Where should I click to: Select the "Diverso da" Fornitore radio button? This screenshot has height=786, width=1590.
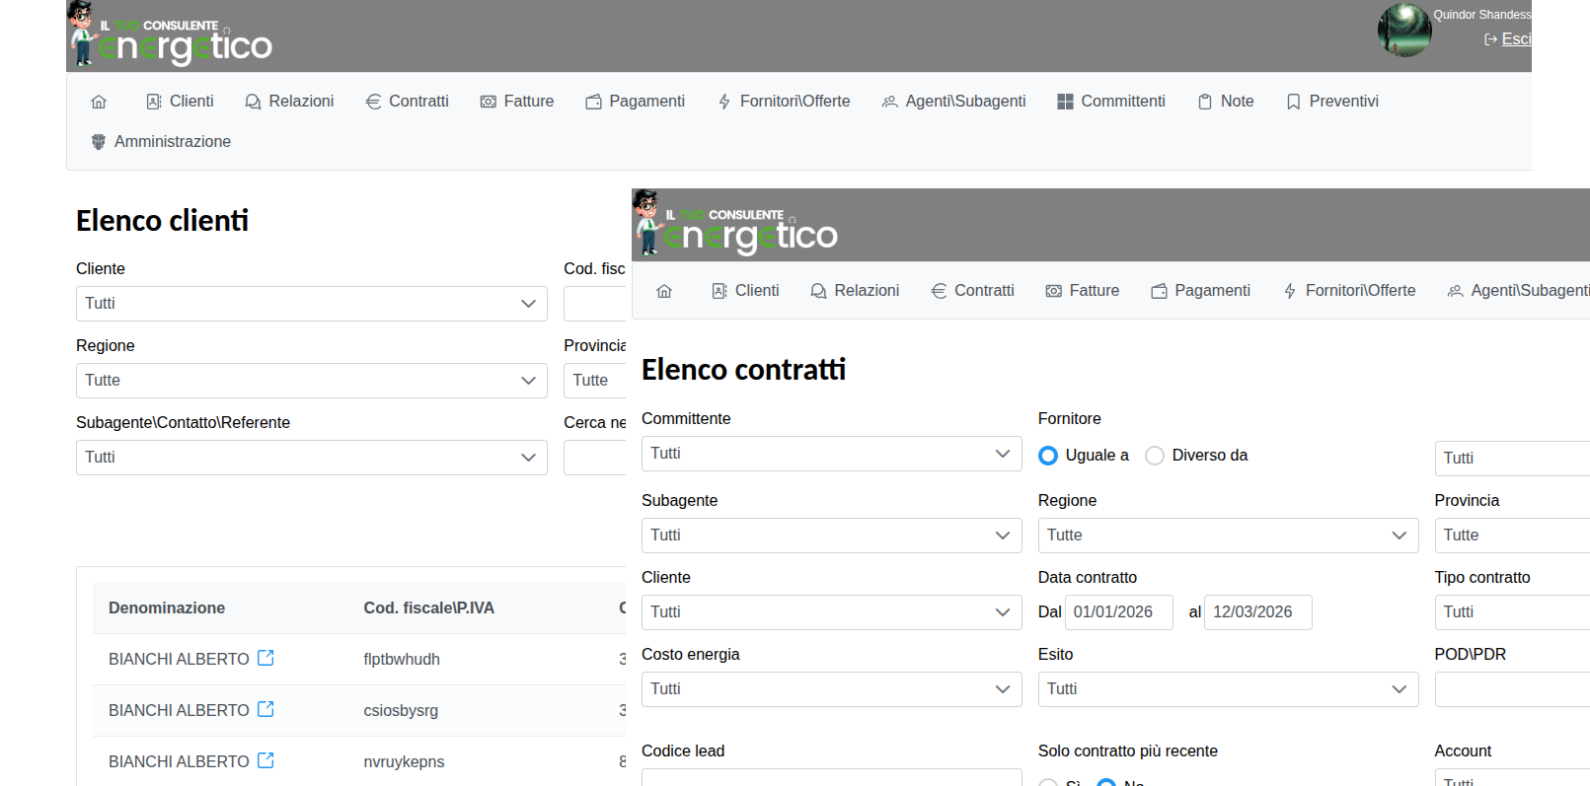click(x=1155, y=456)
